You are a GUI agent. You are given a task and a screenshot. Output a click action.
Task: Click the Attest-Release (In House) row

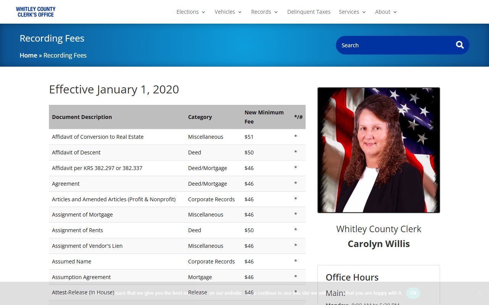177,292
